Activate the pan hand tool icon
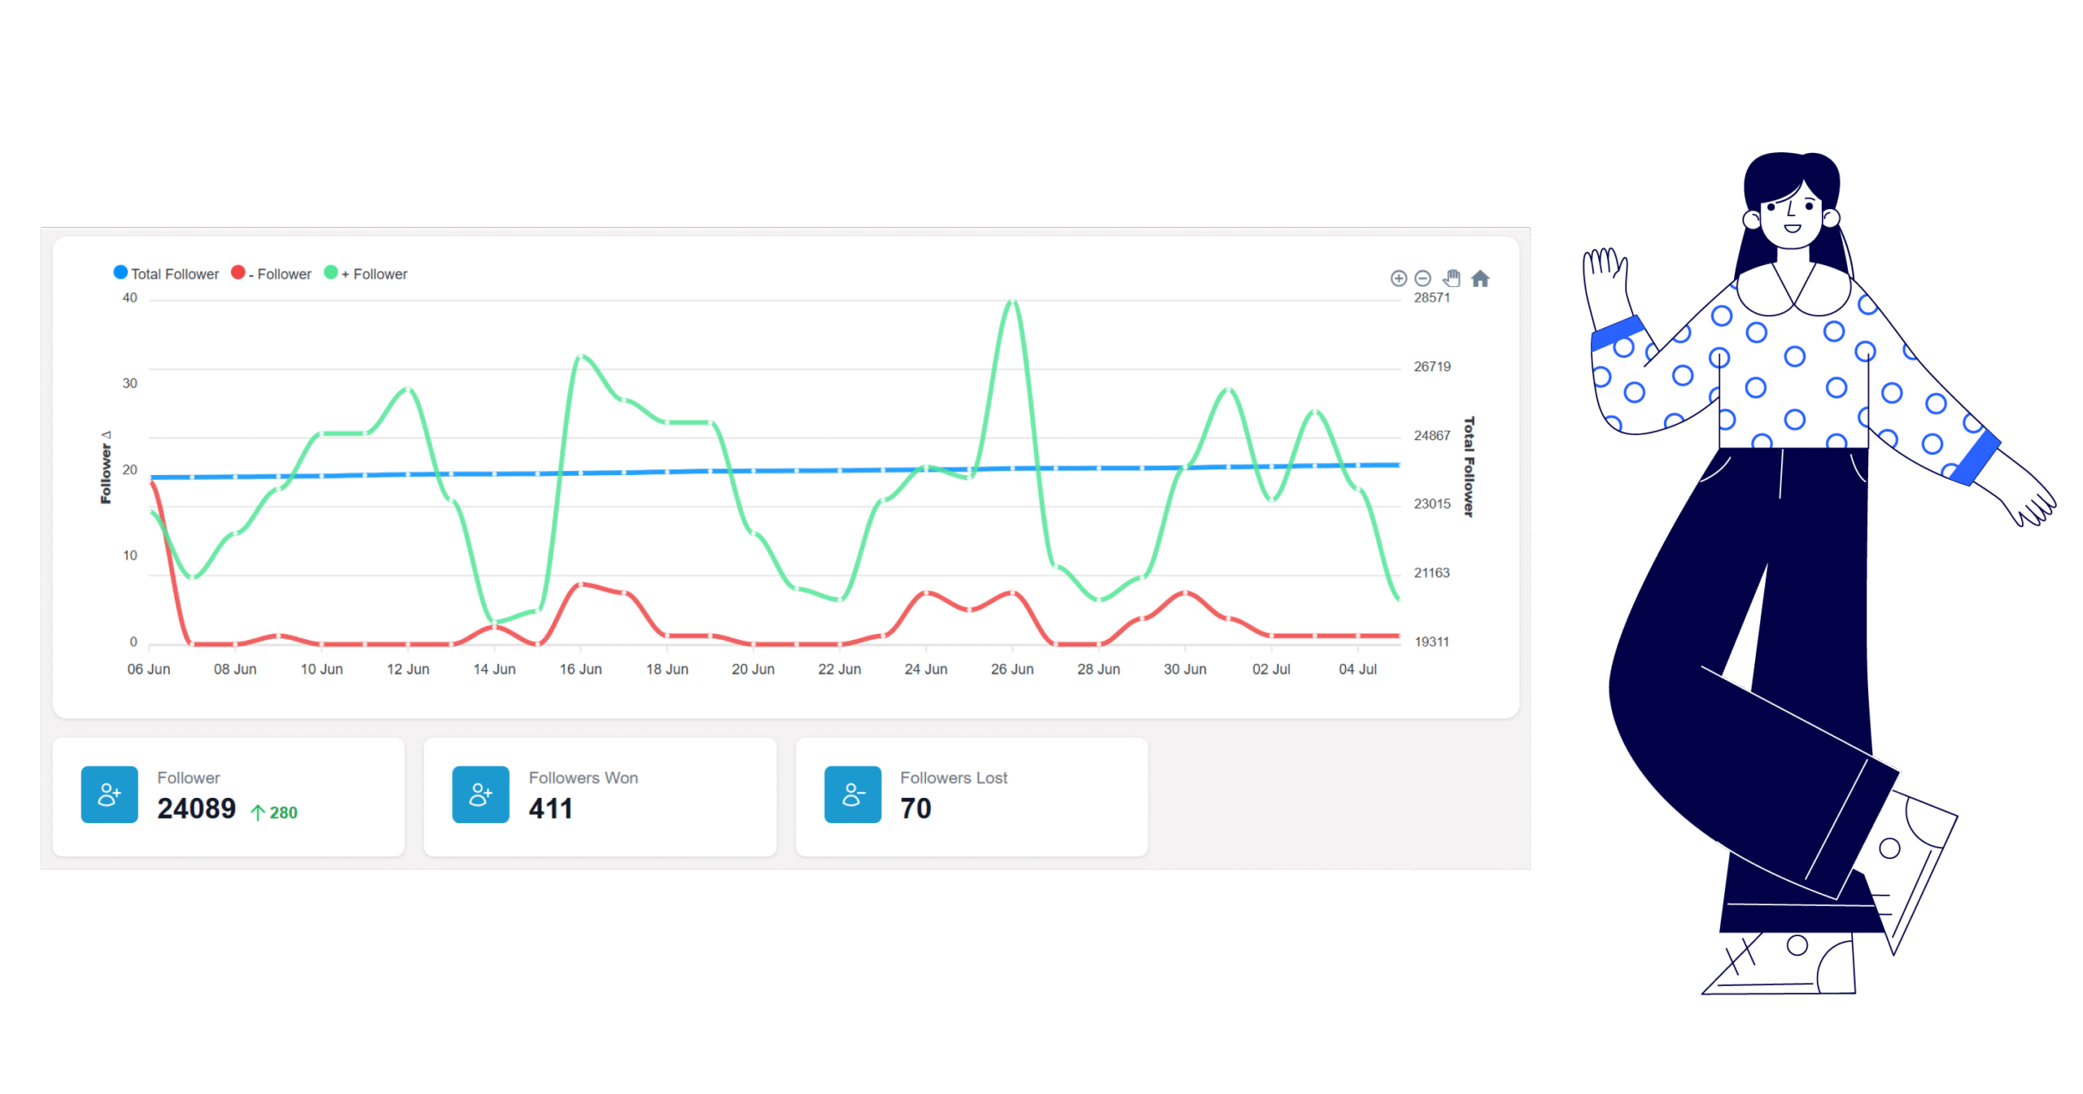The width and height of the screenshot is (2083, 1094). 1452,278
